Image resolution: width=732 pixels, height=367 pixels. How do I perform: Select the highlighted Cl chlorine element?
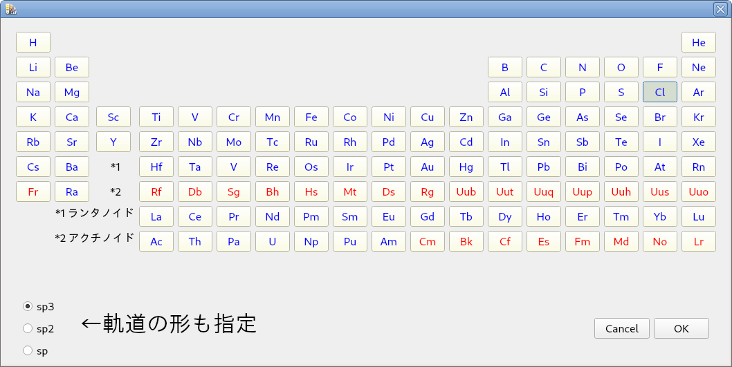tap(660, 92)
